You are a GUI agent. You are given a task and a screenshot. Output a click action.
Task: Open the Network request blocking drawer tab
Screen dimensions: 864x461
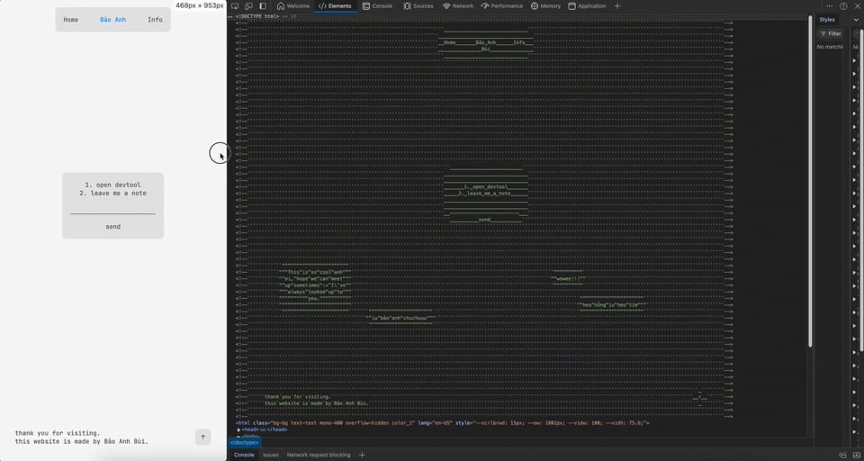(x=319, y=455)
